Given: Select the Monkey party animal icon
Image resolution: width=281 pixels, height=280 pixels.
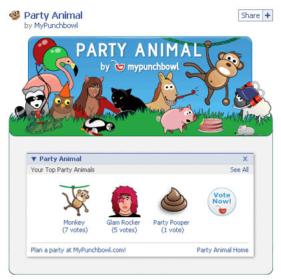Looking at the screenshot, I should (x=75, y=200).
